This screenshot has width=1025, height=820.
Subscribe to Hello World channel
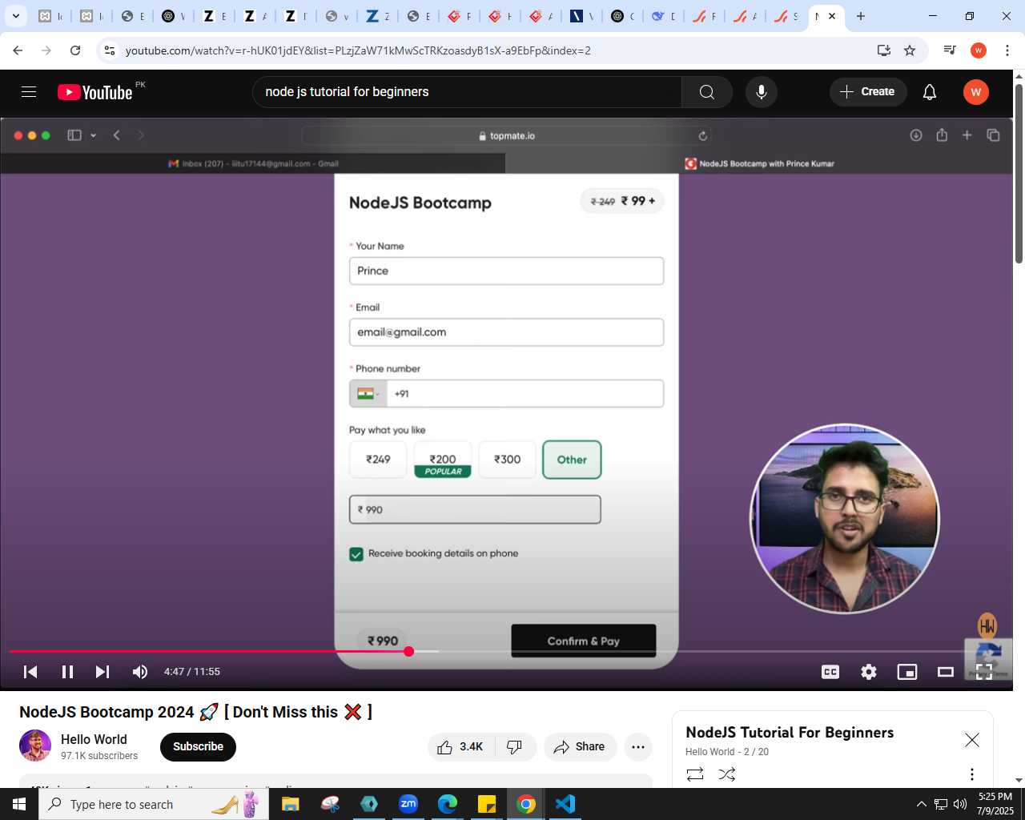coord(198,747)
